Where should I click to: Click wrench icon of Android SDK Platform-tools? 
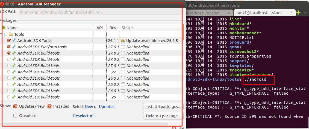pos(14,47)
